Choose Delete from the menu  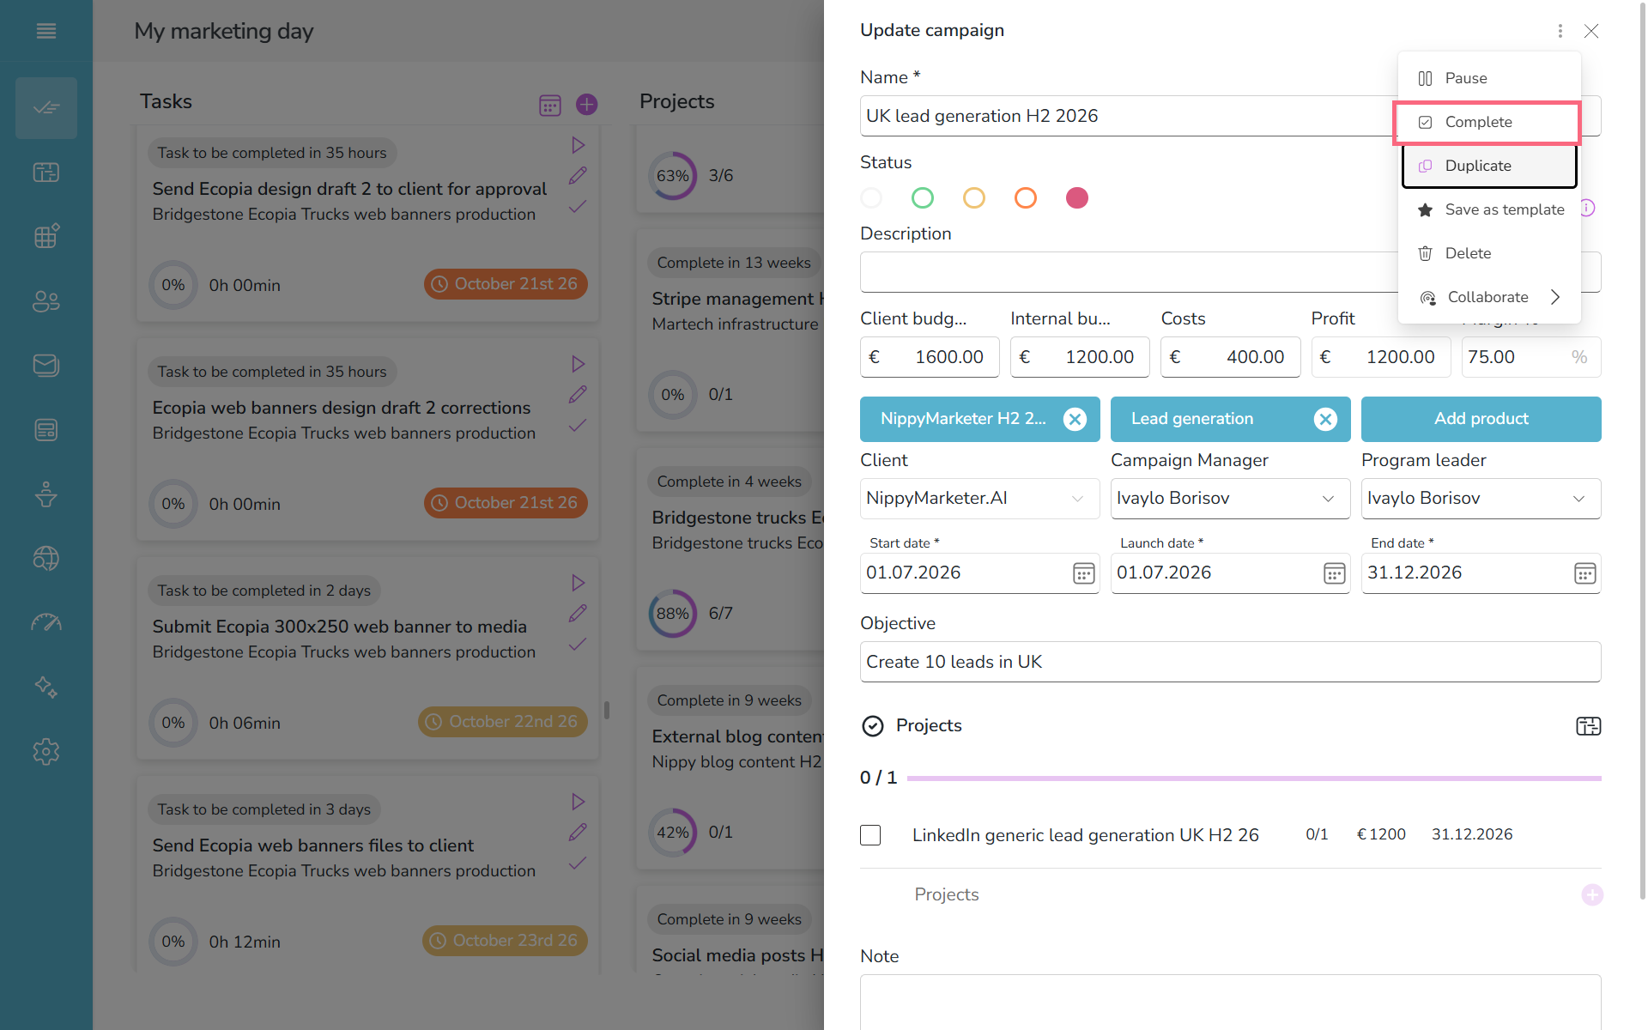tap(1488, 253)
